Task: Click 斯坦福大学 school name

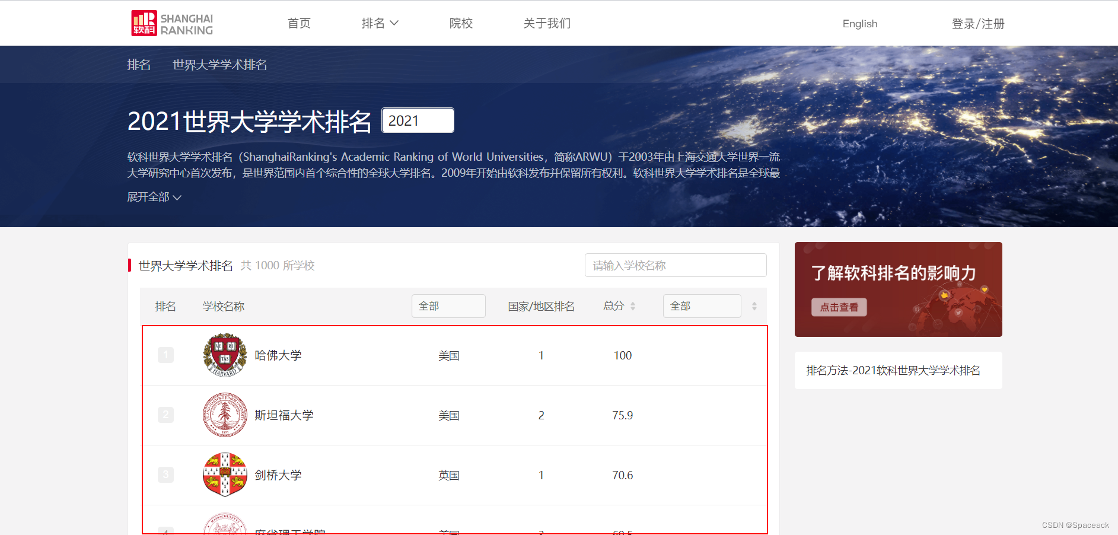Action: (284, 415)
